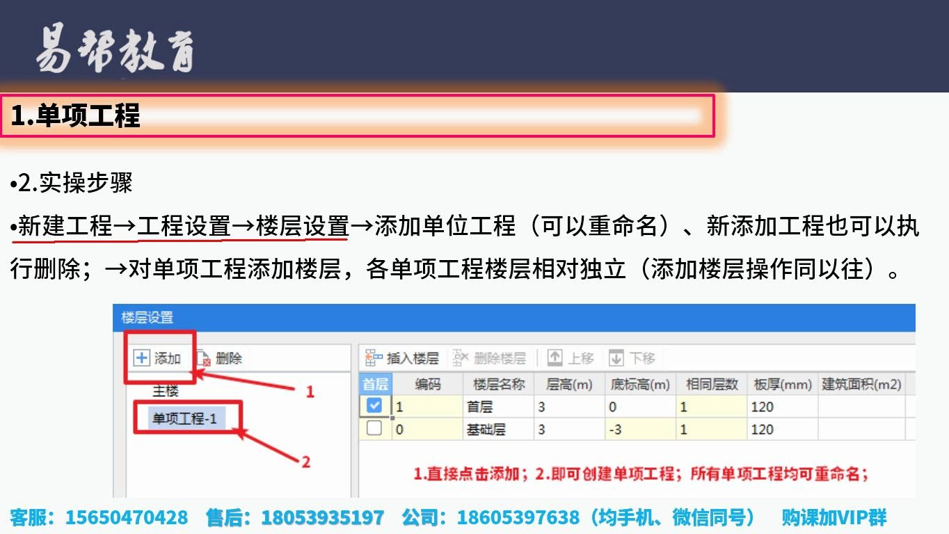Click the underlined 新建工程 text

point(65,226)
